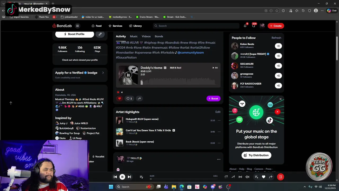Click the Windows Start button
The width and height of the screenshot is (339, 191).
(x=111, y=187)
